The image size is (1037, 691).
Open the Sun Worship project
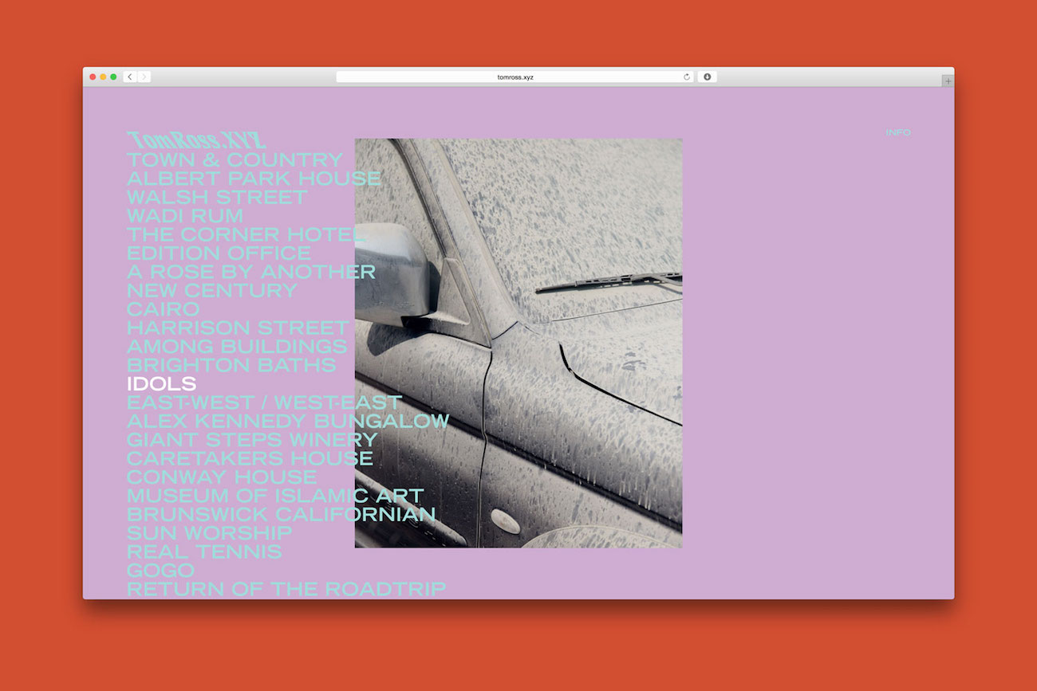click(209, 533)
